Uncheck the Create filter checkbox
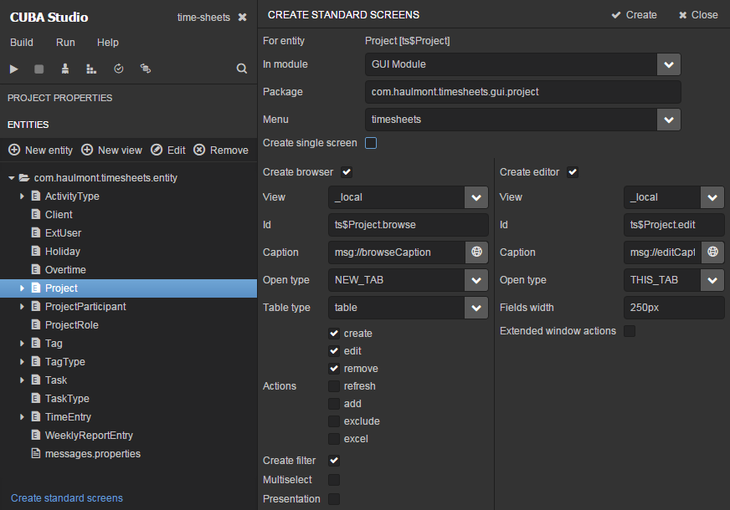The height and width of the screenshot is (510, 730). click(x=334, y=461)
